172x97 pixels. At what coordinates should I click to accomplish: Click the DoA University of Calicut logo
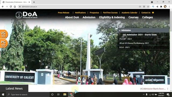click(26, 15)
